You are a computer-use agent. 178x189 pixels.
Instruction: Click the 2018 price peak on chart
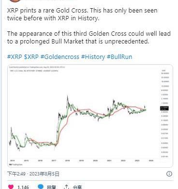coord(67,97)
